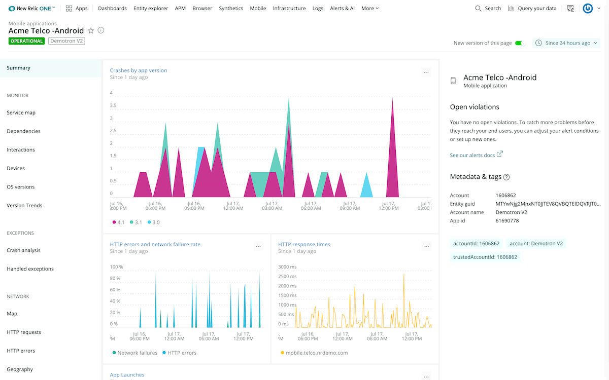Viewport: 609px width, 380px height.
Task: Click the mobile device icon in side panel
Action: (x=454, y=81)
